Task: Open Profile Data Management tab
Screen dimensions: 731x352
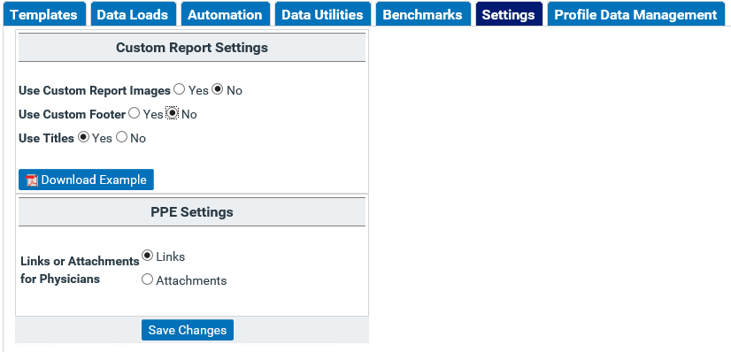Action: click(x=636, y=14)
